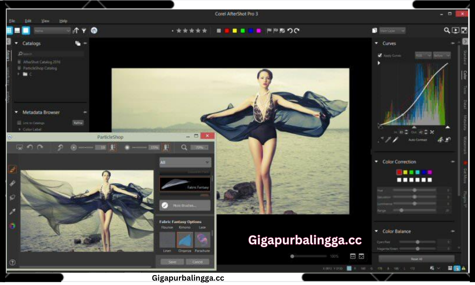The width and height of the screenshot is (475, 285).
Task: Select the ParticleShop eraser tool
Action: coord(13,183)
